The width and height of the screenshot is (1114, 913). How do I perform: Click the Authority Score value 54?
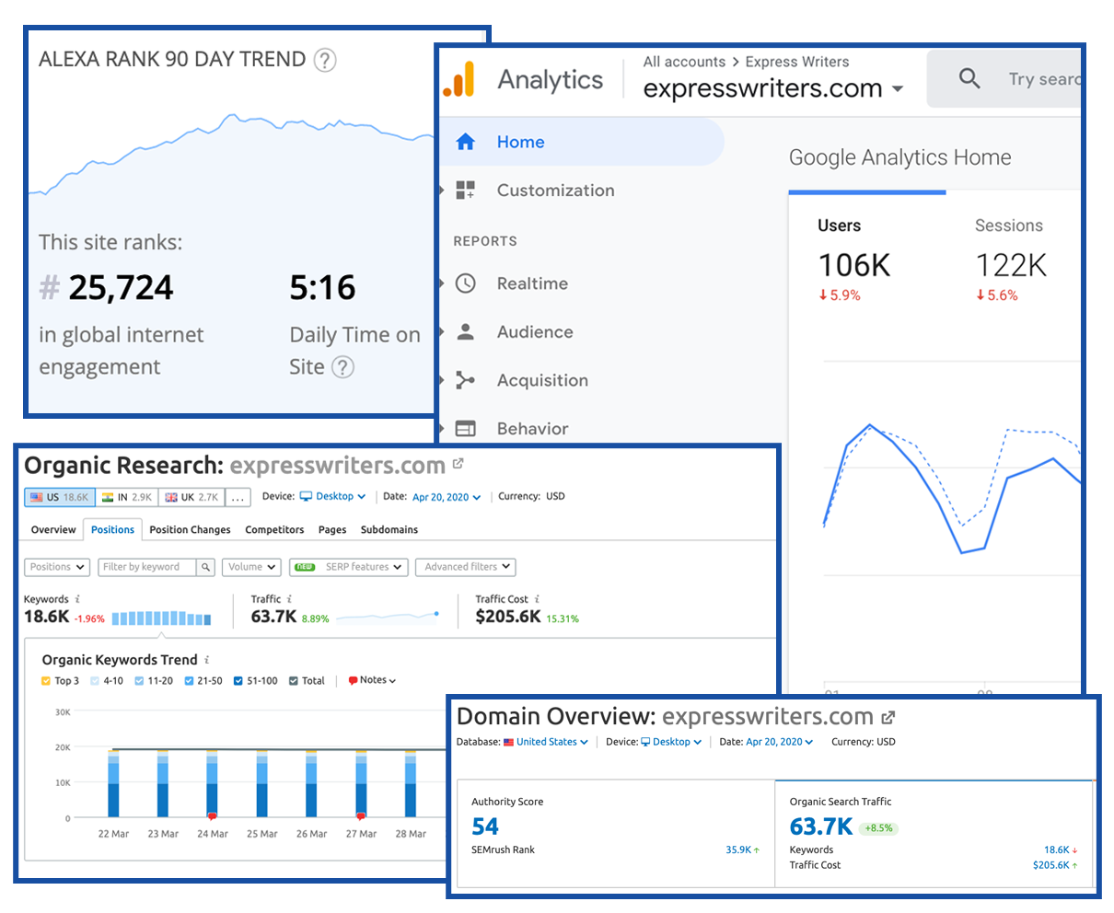[x=485, y=826]
